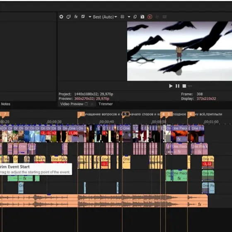Viewport: 232px width, 232px height.
Task: Select yellow One clip after marker 5
Action: pos(126,162)
